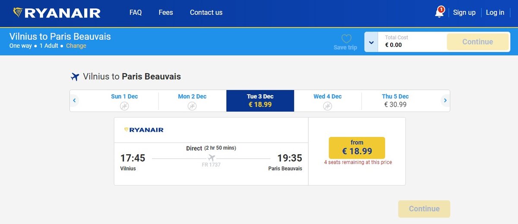Select the Thu 5 Dec date tab
Viewport: 518px width, 224px height.
(x=395, y=100)
